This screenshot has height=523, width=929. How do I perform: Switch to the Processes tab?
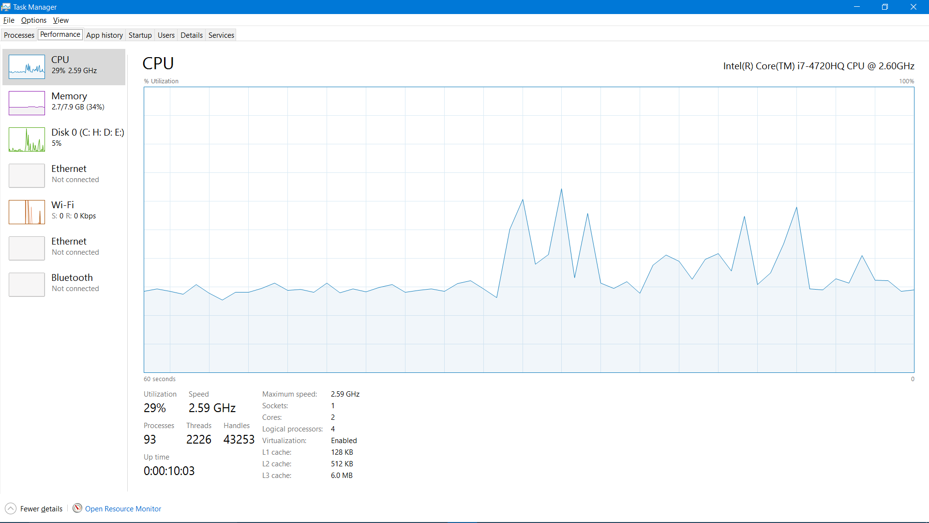(x=19, y=35)
